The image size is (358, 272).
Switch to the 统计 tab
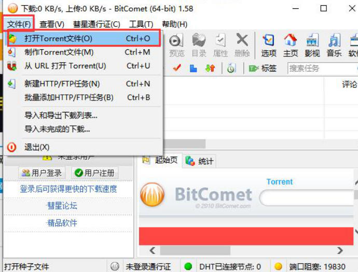199,161
